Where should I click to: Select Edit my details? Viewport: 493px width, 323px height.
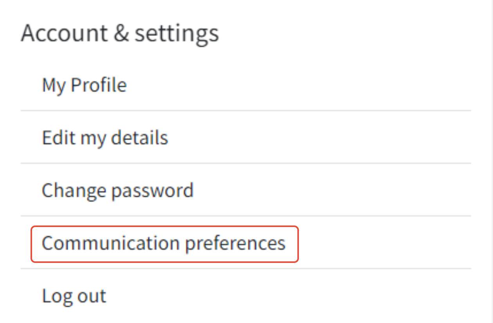[x=105, y=137]
